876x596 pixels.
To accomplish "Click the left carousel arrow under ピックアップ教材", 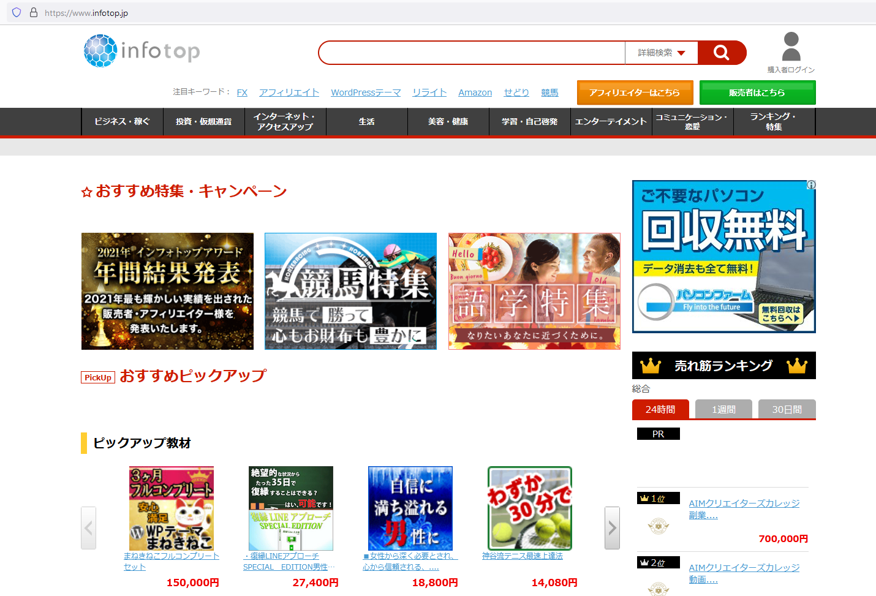I will [88, 527].
